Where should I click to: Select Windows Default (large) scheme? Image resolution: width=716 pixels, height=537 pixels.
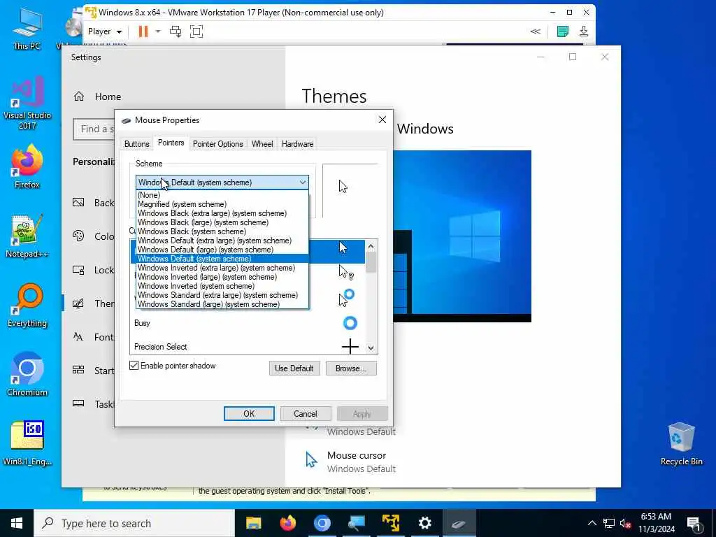[222, 250]
